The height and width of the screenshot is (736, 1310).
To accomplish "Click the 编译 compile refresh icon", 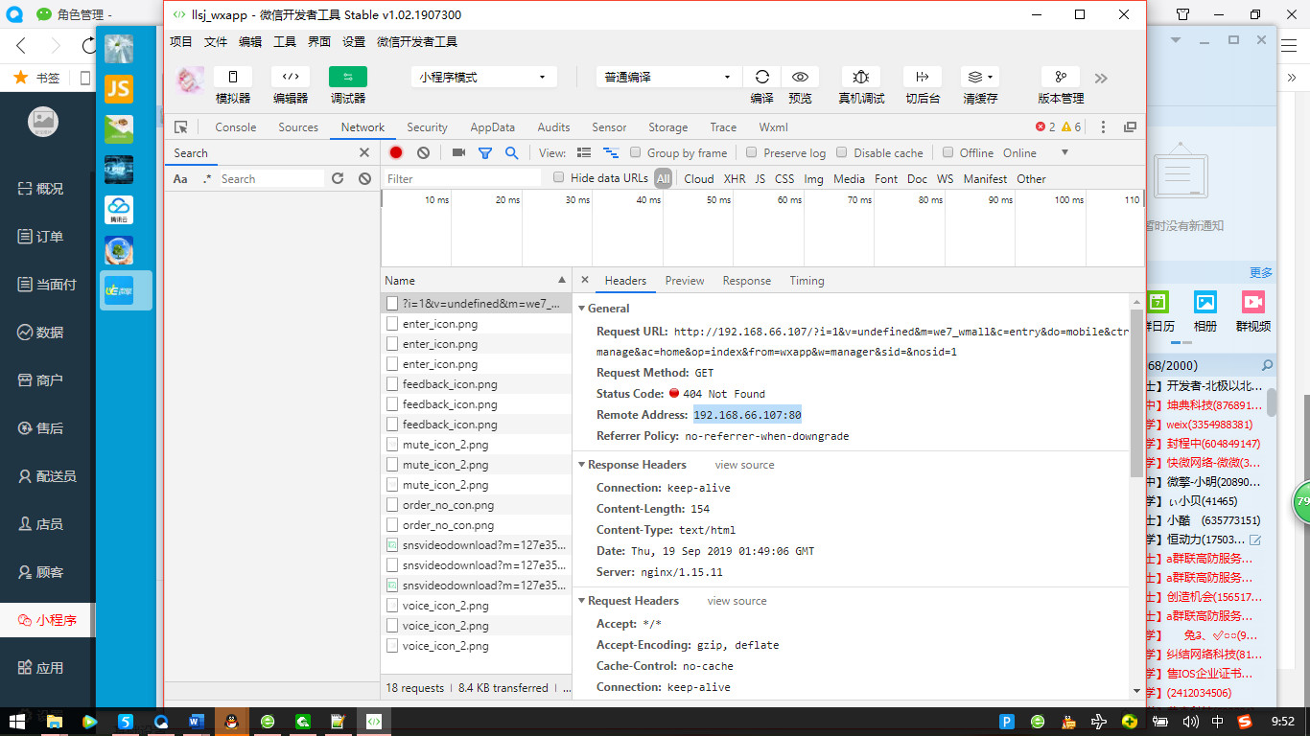I will click(762, 78).
